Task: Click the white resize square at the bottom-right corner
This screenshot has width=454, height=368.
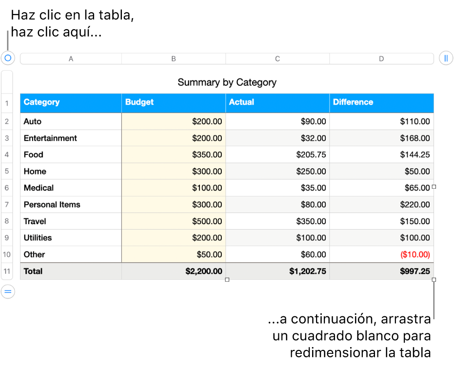Action: (x=434, y=279)
